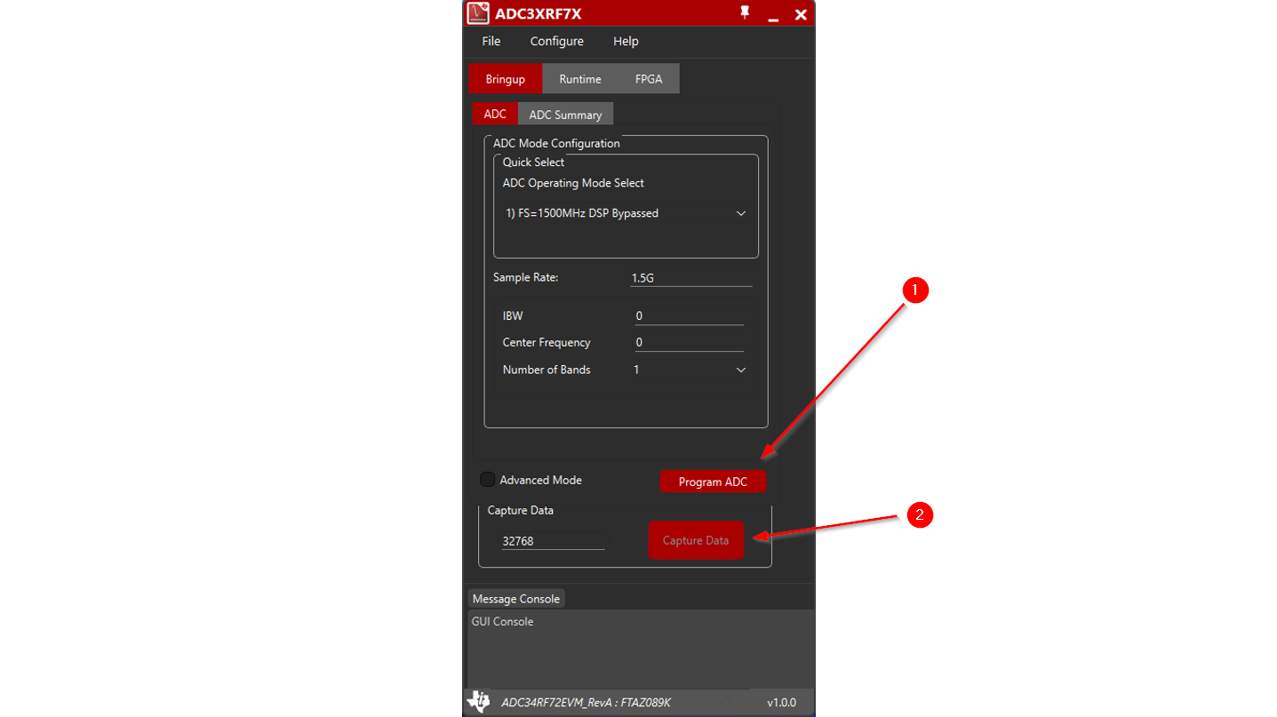The image size is (1277, 717).
Task: Pin the window with the pushpin icon
Action: 745,13
